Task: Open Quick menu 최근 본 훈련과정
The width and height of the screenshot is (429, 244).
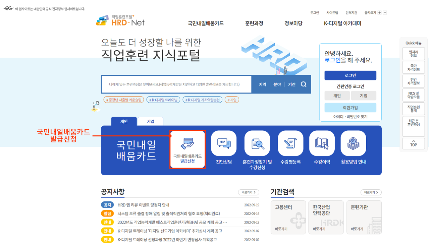Action: coord(414,126)
